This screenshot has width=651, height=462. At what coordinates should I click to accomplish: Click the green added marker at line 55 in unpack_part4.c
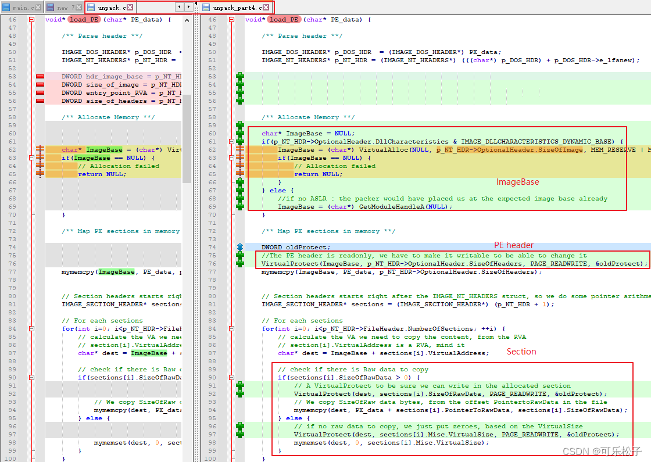[x=240, y=92]
